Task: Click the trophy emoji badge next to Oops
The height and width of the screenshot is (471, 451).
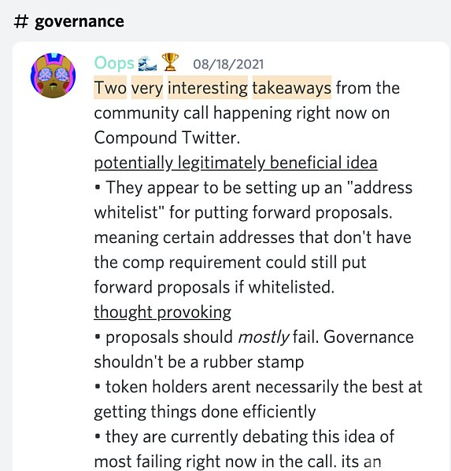Action: coord(170,62)
